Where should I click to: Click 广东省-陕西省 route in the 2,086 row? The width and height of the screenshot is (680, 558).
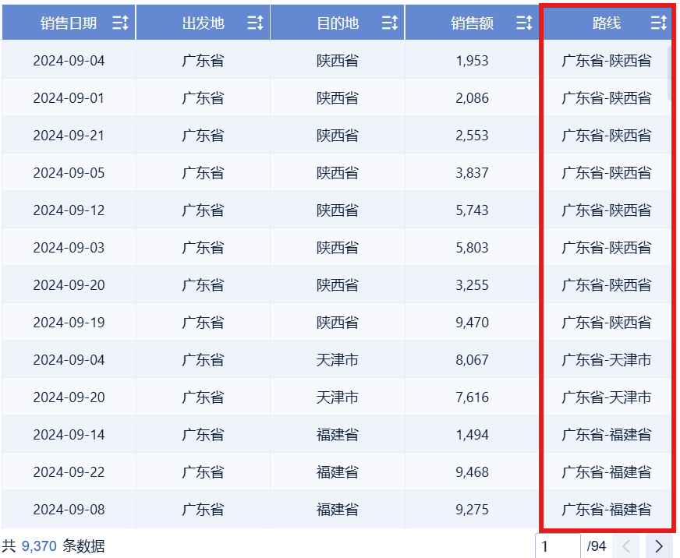coord(606,98)
